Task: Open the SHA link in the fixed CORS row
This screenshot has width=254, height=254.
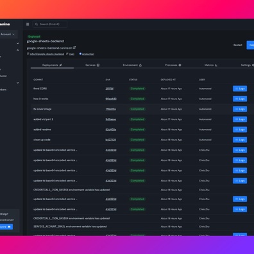Action: tap(110, 89)
